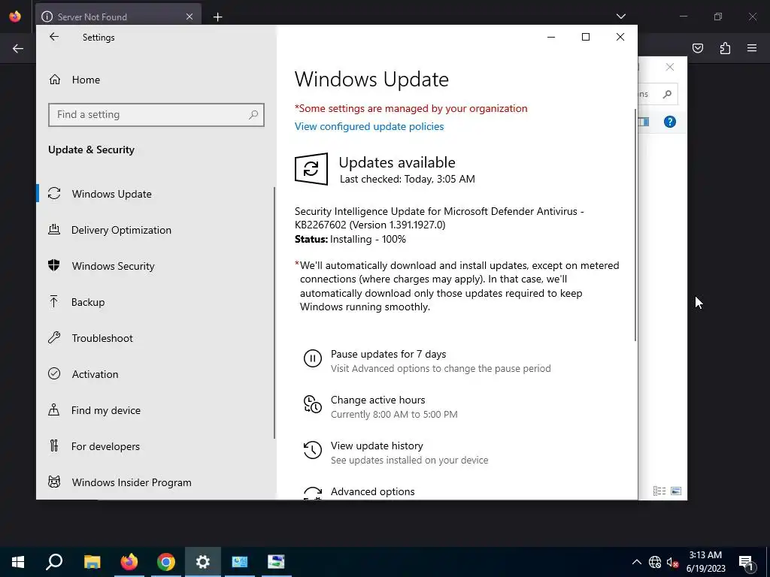
Task: Open Firefox list all tabs dropdown
Action: [x=620, y=17]
